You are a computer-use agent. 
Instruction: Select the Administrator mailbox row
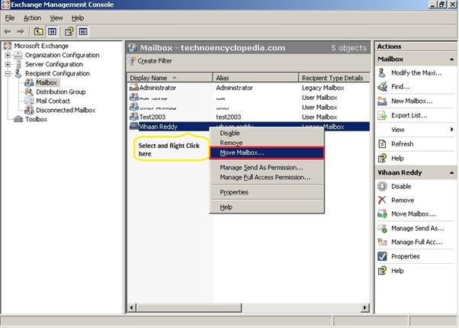249,88
